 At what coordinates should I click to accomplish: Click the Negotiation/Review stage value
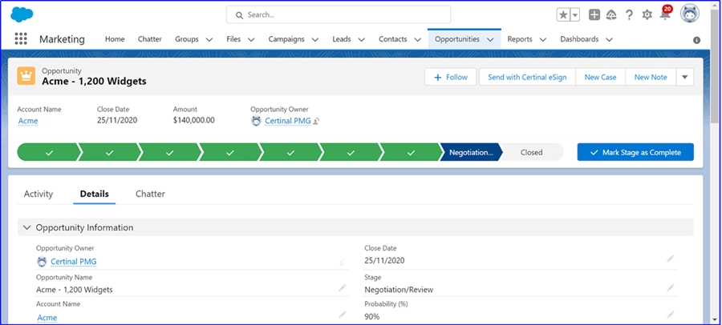click(399, 290)
